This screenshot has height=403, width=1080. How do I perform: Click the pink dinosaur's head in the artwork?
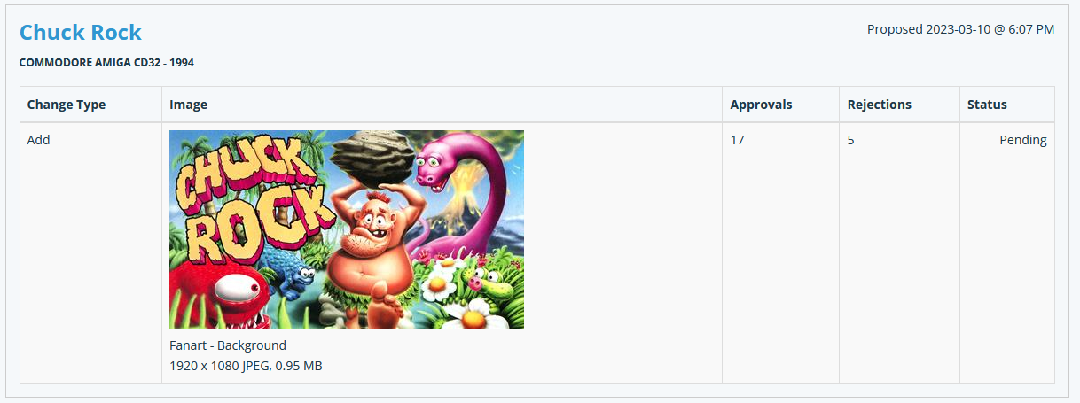tap(442, 159)
